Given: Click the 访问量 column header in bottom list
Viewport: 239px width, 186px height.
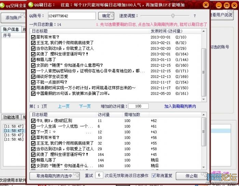Looking at the screenshot, I should (x=110, y=115).
